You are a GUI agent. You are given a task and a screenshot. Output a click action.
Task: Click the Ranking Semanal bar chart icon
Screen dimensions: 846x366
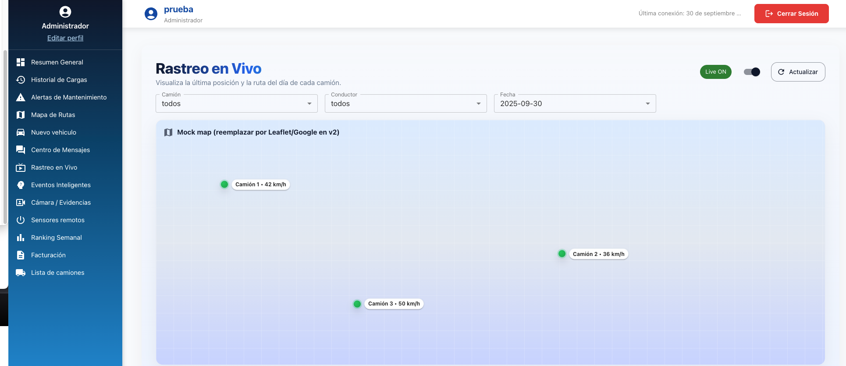pyautogui.click(x=21, y=238)
